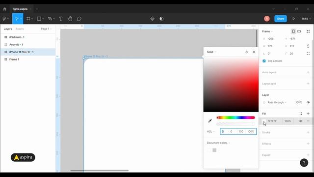Click the Create component icon

coord(152,19)
